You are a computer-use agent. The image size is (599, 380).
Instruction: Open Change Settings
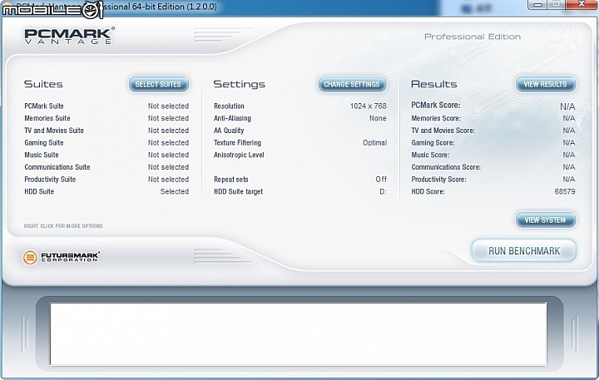[352, 85]
